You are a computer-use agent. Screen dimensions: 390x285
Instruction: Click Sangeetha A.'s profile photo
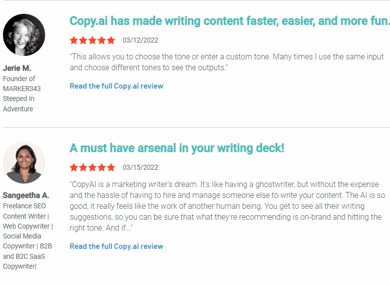[24, 162]
